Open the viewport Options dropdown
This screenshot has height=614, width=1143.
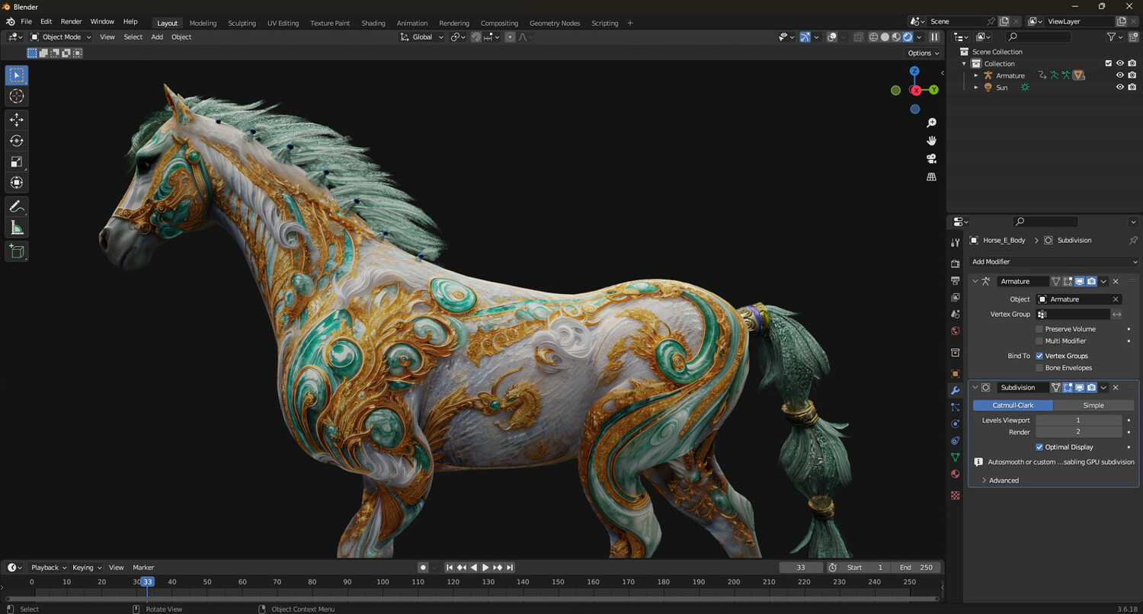(x=924, y=53)
